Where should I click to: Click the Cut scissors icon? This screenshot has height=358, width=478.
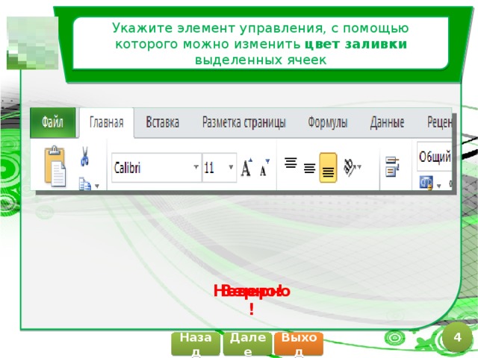click(x=84, y=156)
